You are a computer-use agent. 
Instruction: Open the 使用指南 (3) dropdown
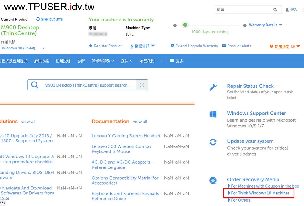tap(298, 46)
